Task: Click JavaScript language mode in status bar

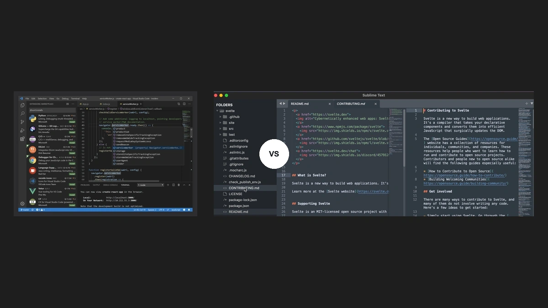Action: click(x=176, y=210)
